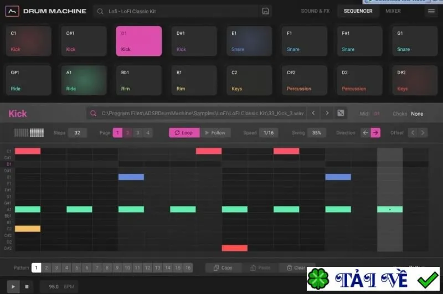Image resolution: width=443 pixels, height=294 pixels.
Task: Stop playback with the stop button
Action: [27, 287]
